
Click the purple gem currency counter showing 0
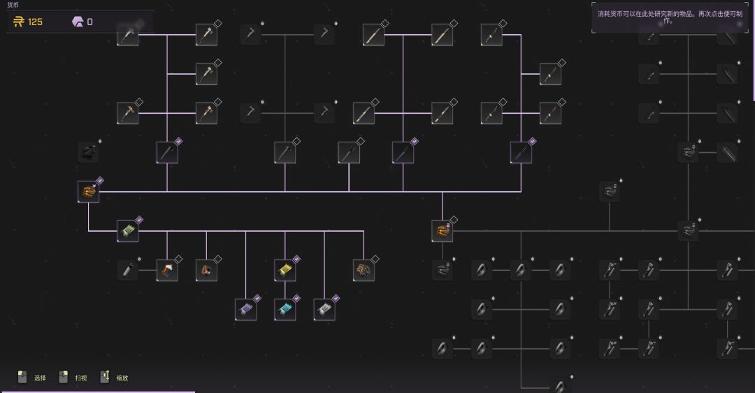pos(82,22)
